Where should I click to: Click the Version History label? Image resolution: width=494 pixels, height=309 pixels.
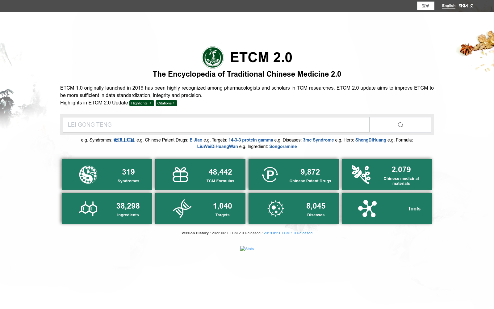[195, 233]
